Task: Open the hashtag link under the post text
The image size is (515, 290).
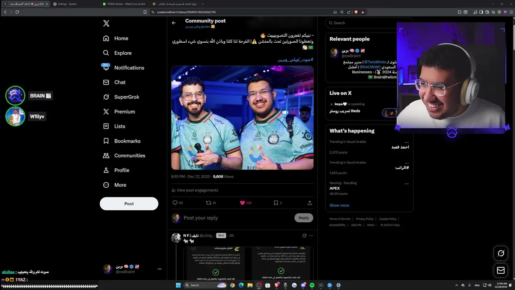Action: coord(295,60)
